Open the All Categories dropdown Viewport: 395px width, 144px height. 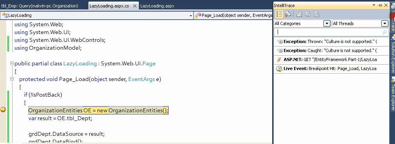click(x=327, y=23)
